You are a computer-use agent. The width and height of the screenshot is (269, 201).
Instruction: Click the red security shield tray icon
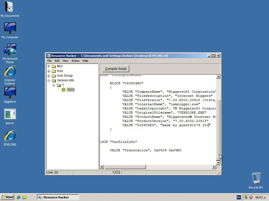(251, 197)
